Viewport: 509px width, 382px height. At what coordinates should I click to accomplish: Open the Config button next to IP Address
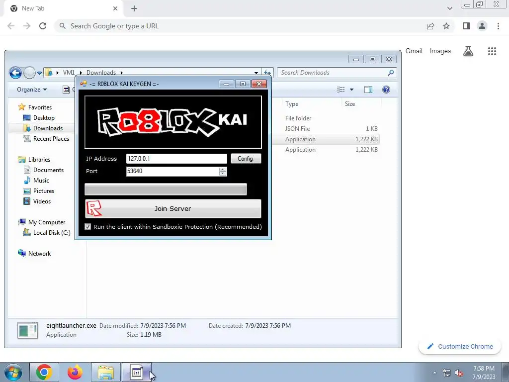(x=246, y=159)
